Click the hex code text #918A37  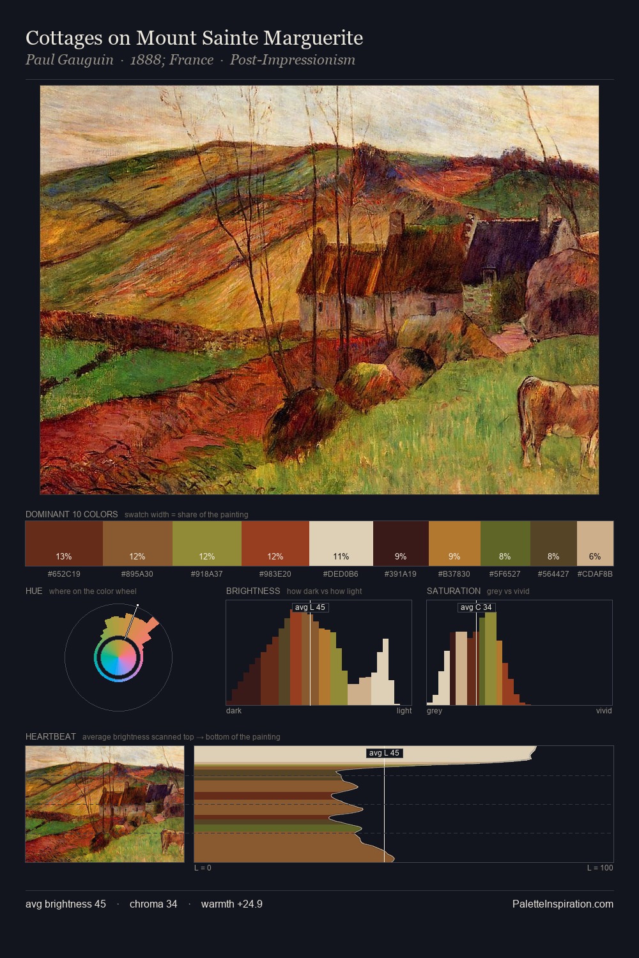[207, 574]
